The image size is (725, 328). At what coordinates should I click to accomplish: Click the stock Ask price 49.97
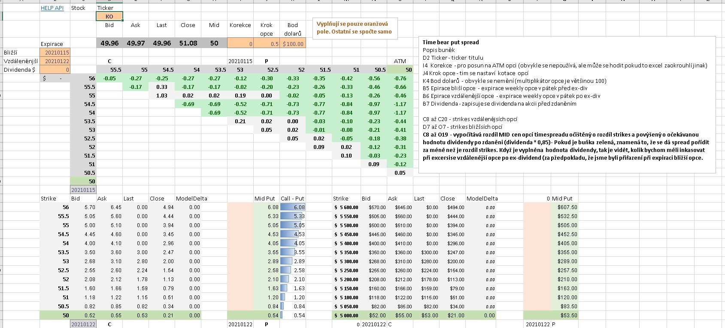coord(136,43)
